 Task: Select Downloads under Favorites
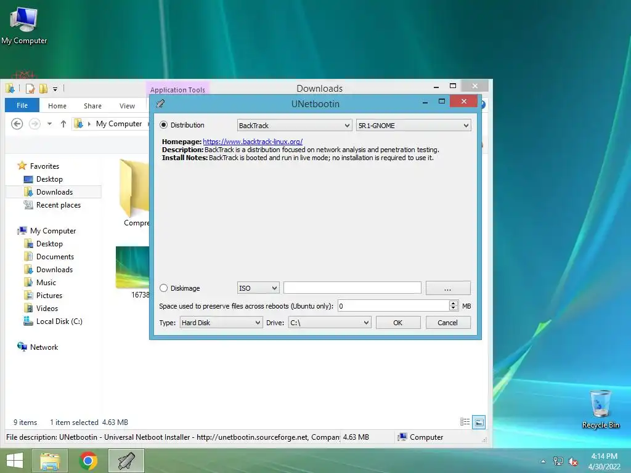pos(54,192)
